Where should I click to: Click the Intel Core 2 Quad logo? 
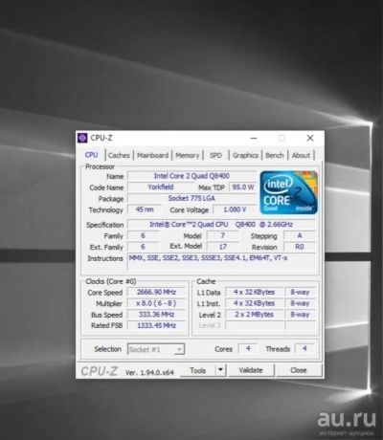click(289, 192)
